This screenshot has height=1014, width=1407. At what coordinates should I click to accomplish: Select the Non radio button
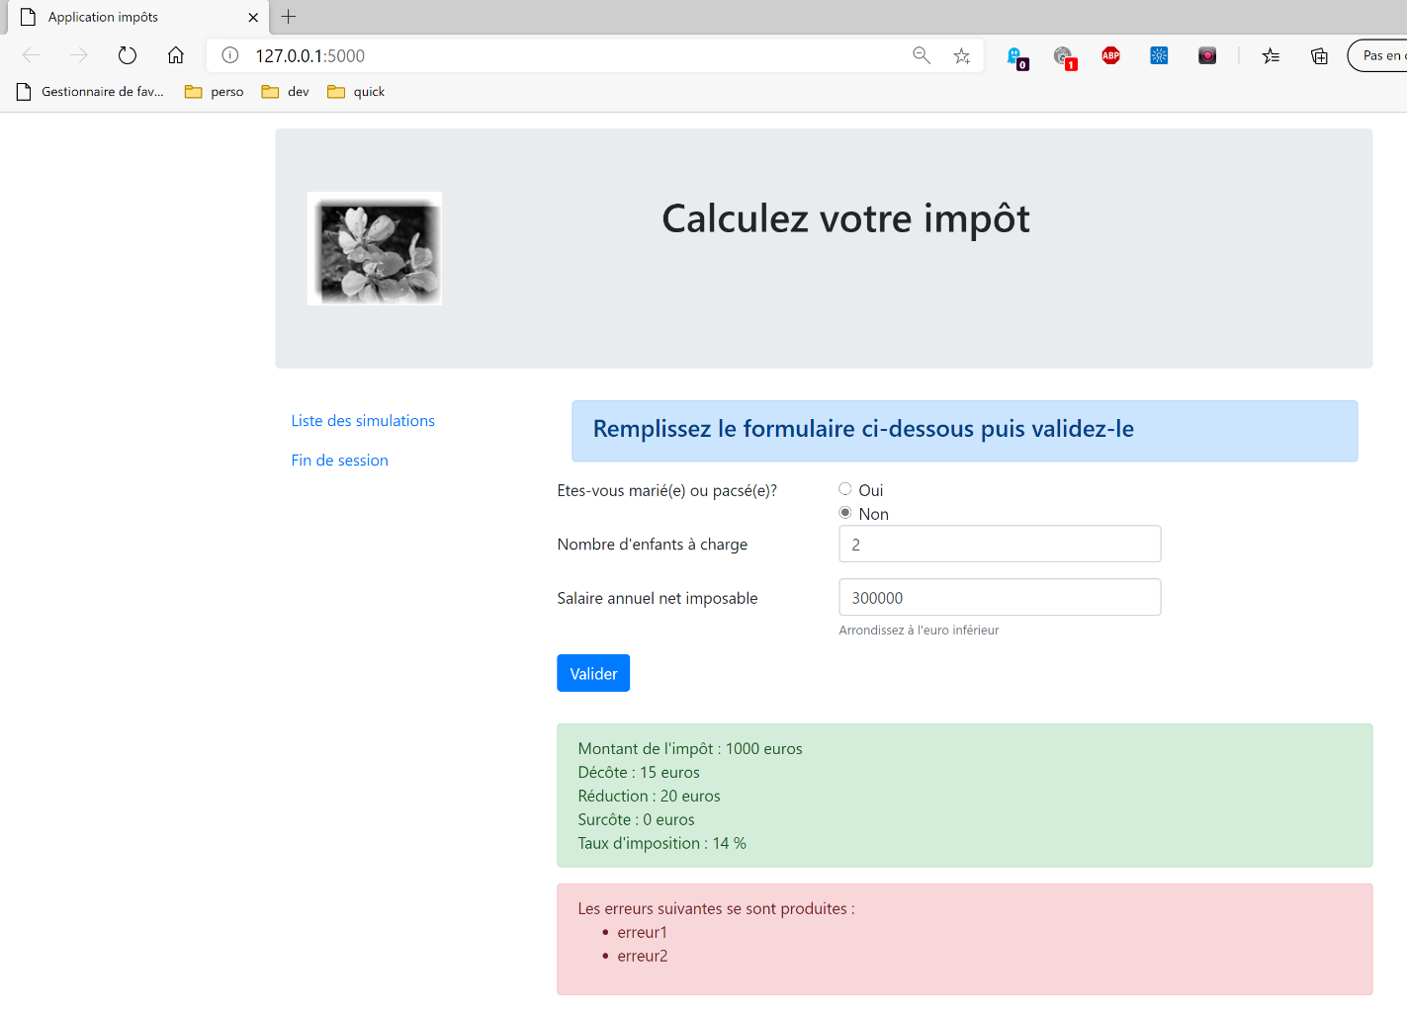(x=845, y=513)
